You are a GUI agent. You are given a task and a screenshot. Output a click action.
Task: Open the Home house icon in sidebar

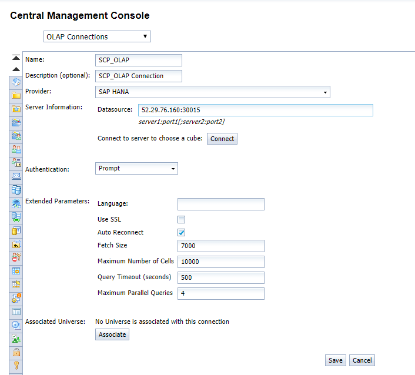[x=16, y=82]
